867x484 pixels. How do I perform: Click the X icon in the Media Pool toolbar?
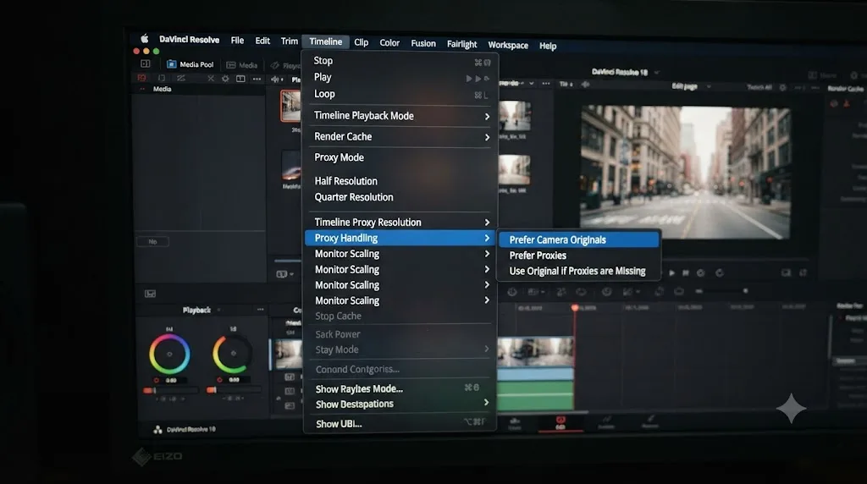pyautogui.click(x=211, y=79)
